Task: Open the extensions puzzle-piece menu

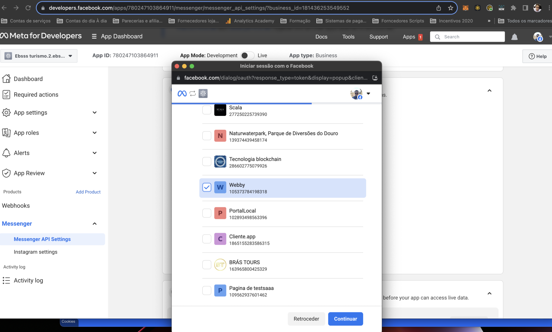Action: click(x=514, y=8)
